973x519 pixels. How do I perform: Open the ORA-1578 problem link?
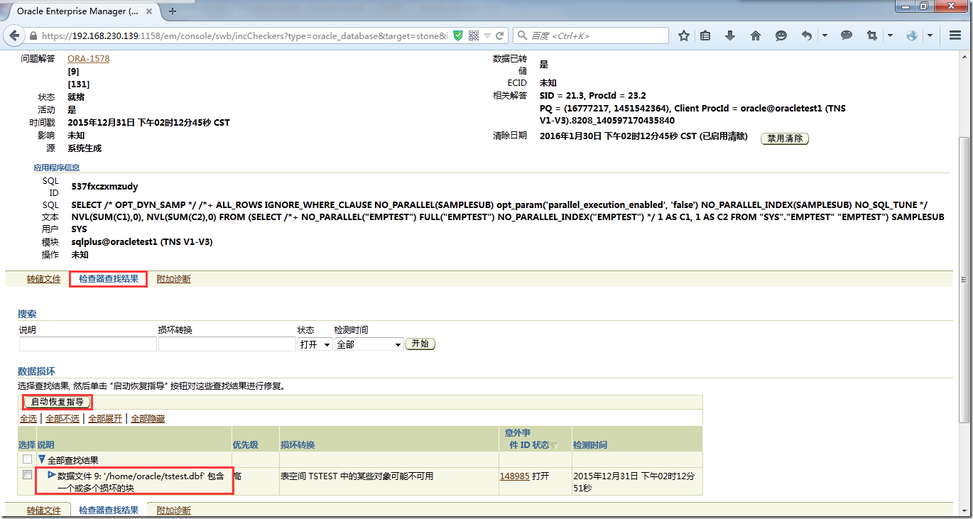(89, 59)
